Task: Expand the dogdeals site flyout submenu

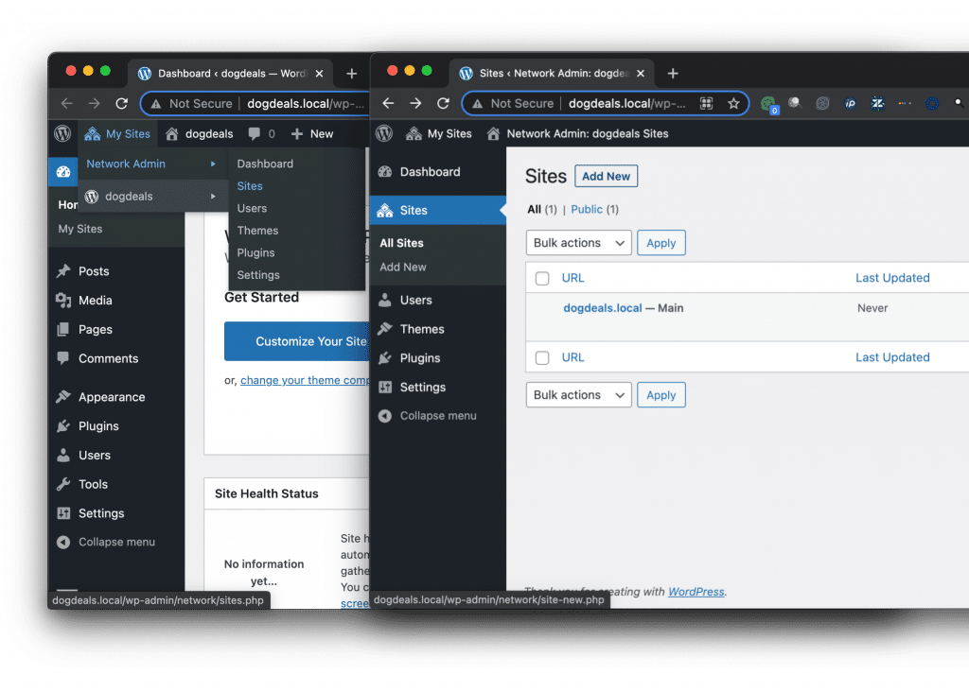Action: [152, 197]
